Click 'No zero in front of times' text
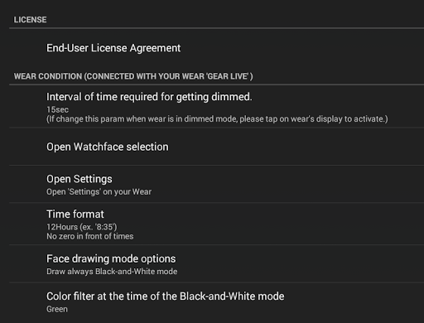Viewport: 424px width, 323px height. (x=90, y=236)
